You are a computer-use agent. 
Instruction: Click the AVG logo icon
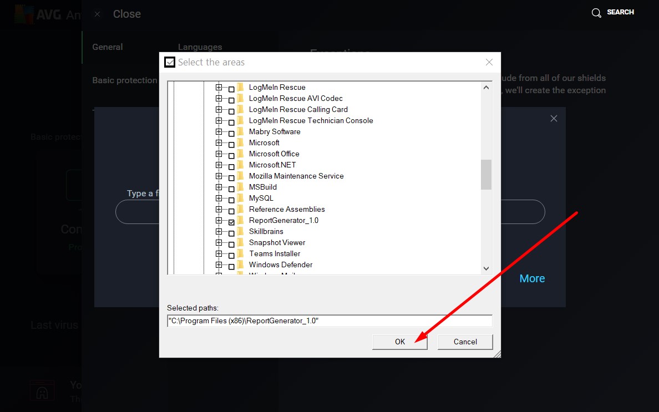(x=24, y=15)
